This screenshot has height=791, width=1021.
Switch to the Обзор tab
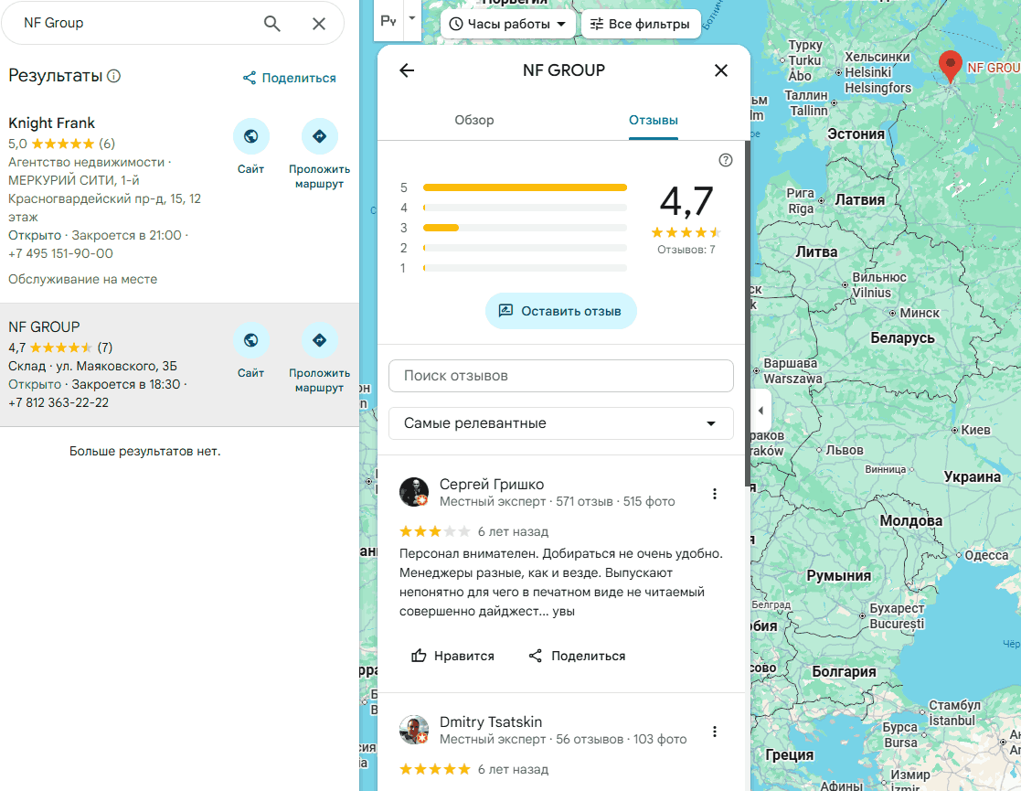tap(474, 120)
